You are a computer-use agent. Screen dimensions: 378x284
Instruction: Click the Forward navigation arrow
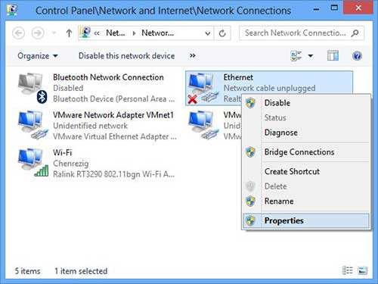(x=38, y=33)
